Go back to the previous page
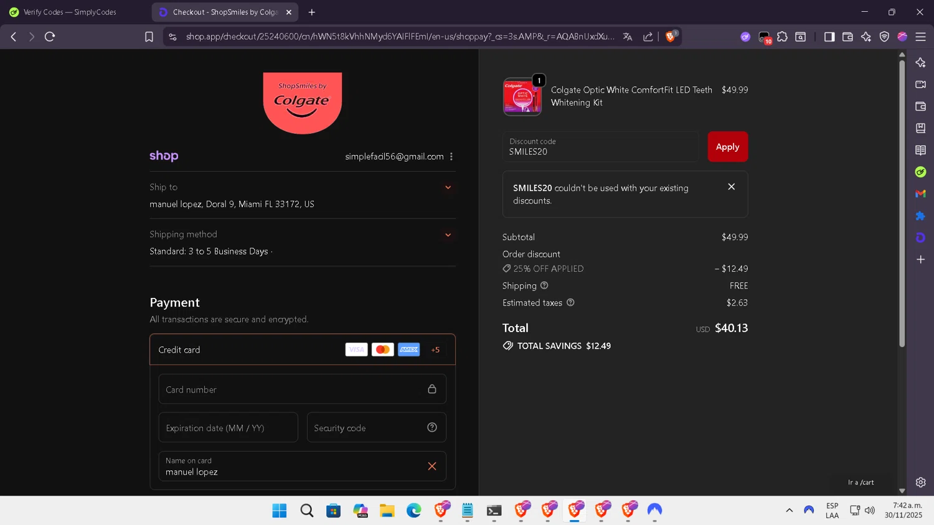The image size is (934, 525). pyautogui.click(x=14, y=37)
